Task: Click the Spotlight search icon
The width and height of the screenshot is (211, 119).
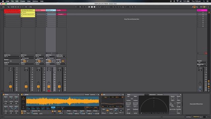Action: (x=204, y=1)
